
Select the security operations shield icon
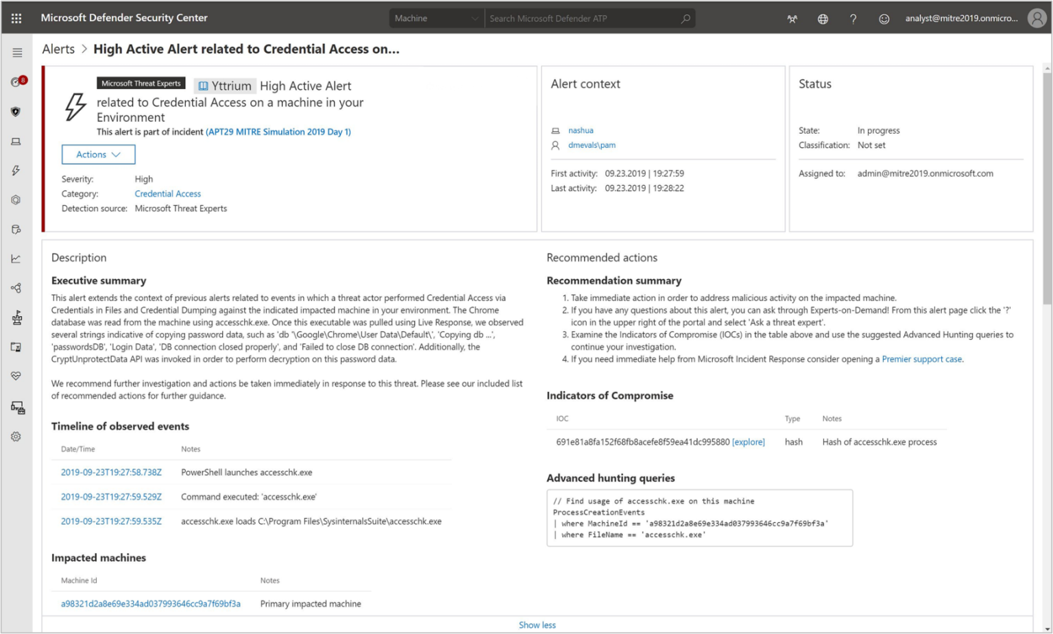pyautogui.click(x=16, y=111)
